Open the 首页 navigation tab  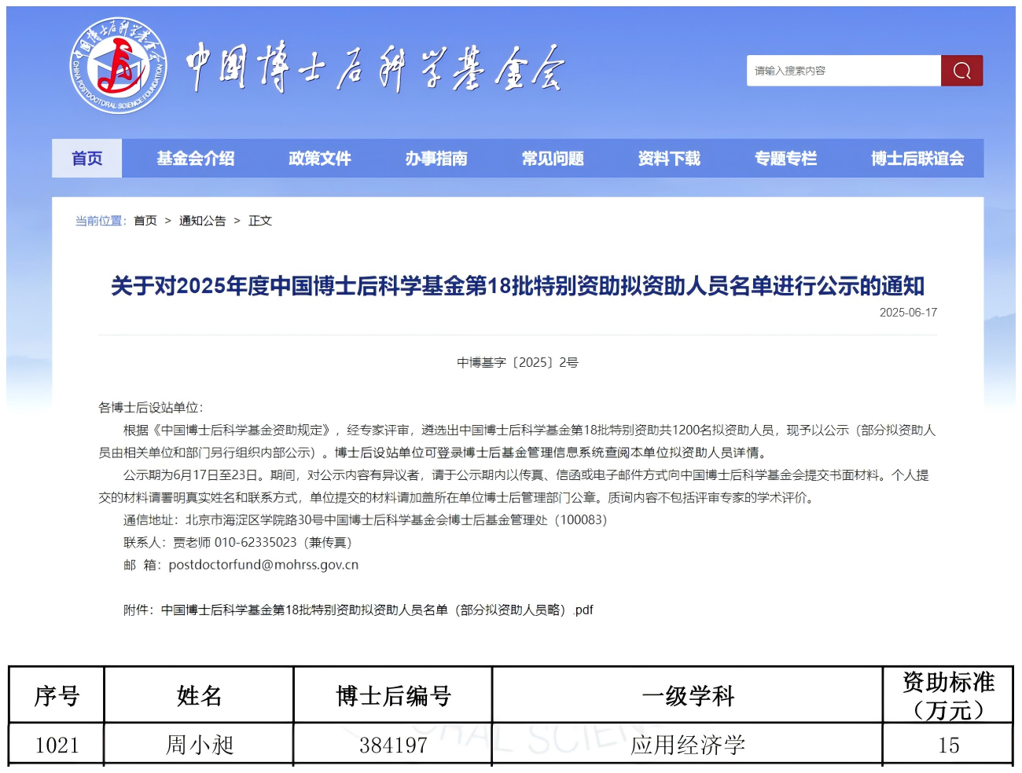coord(87,159)
